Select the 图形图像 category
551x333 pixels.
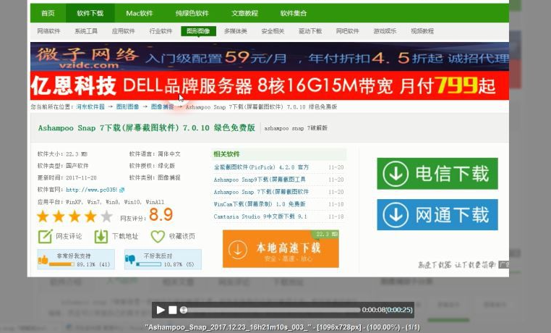pyautogui.click(x=198, y=31)
